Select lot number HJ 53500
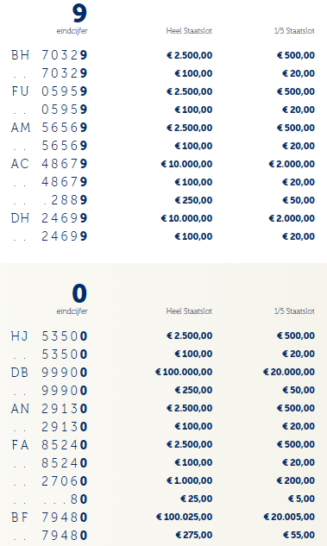 (x=49, y=336)
